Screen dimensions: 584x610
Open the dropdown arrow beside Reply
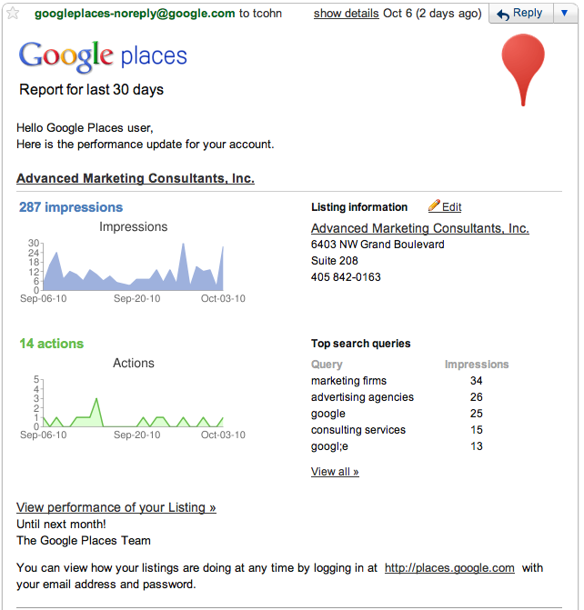click(563, 14)
